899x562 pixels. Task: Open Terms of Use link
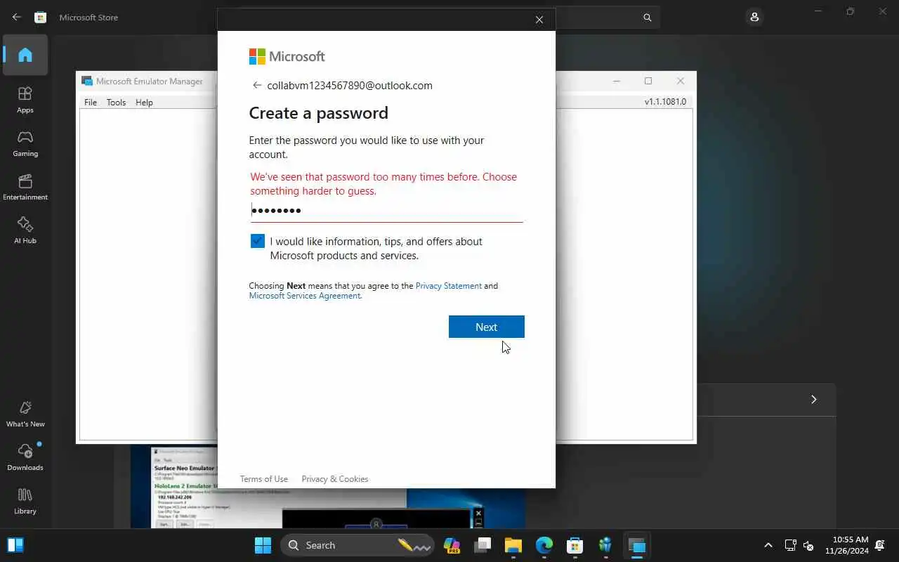pyautogui.click(x=264, y=479)
